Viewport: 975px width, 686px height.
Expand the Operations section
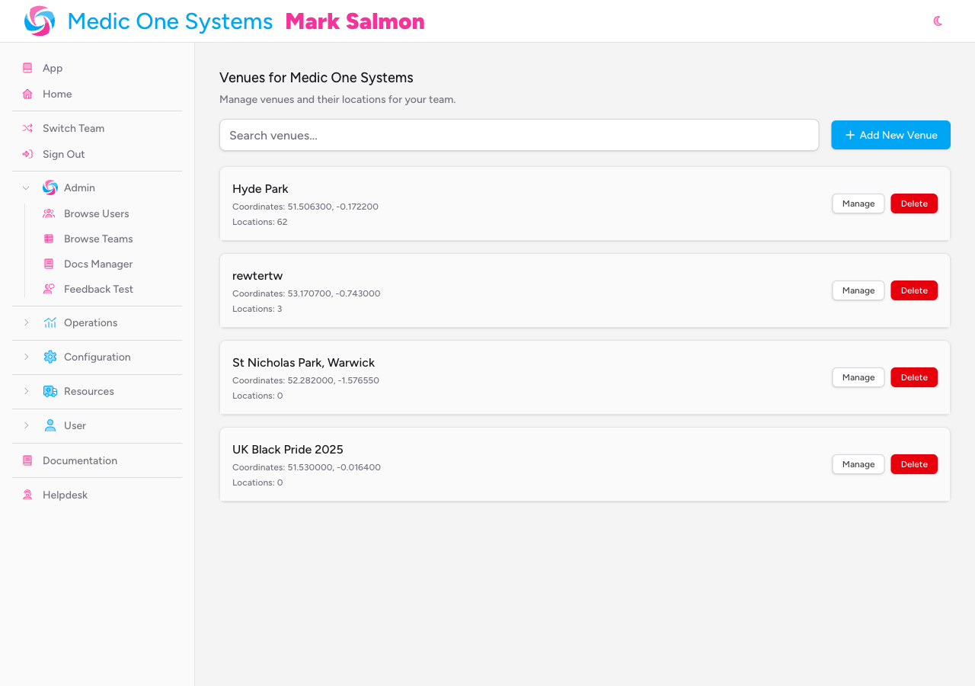coord(26,322)
